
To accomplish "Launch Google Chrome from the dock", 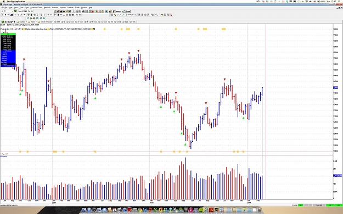I will pos(140,210).
